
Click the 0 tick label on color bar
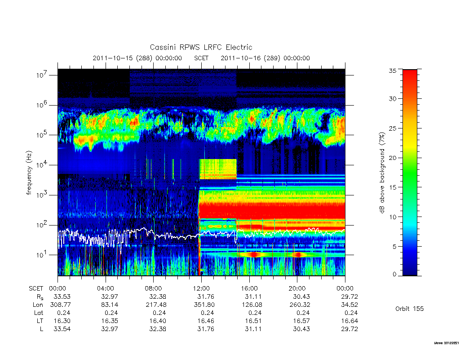(394, 274)
